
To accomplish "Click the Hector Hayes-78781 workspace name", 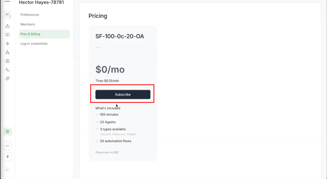I will [x=41, y=2].
